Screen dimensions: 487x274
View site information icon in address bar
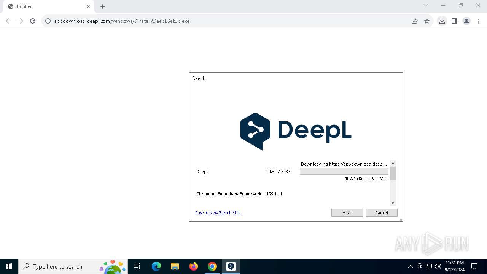pyautogui.click(x=48, y=21)
